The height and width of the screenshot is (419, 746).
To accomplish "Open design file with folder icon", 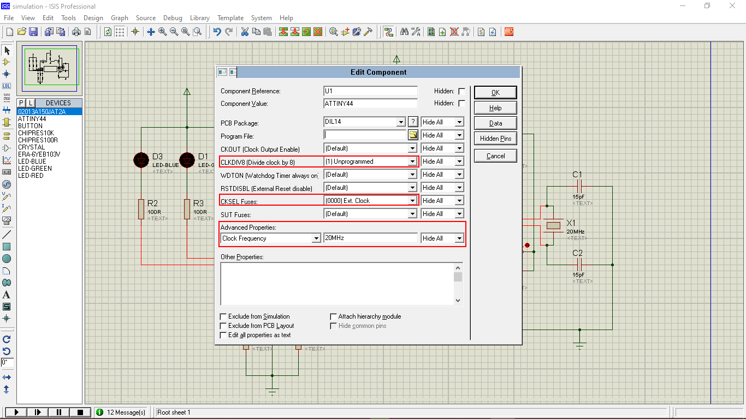I will (x=21, y=32).
